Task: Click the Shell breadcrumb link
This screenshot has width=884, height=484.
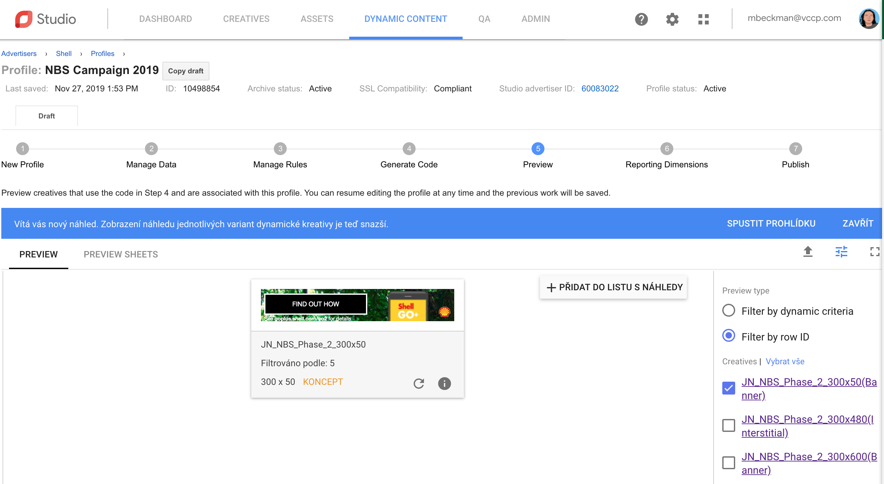Action: tap(63, 53)
